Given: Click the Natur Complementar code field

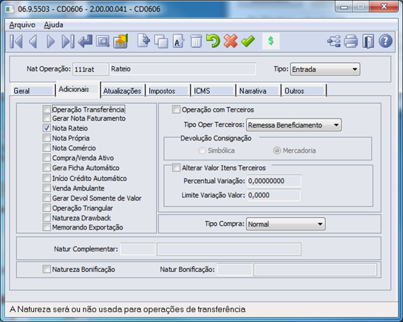Looking at the screenshot, I should tap(138, 249).
